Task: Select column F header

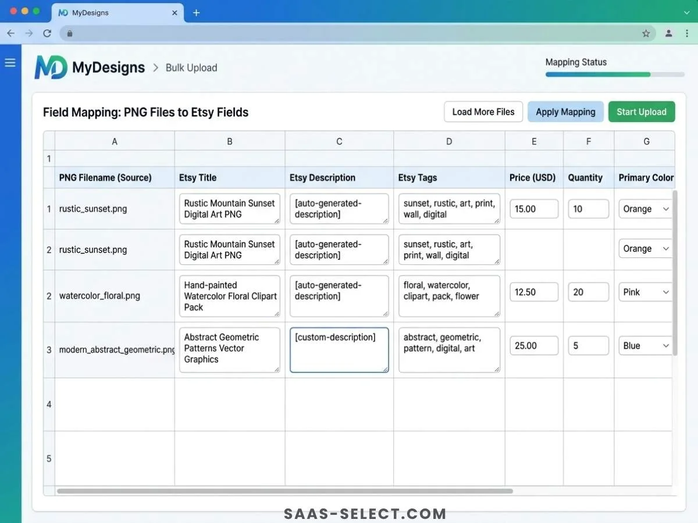Action: [x=589, y=141]
